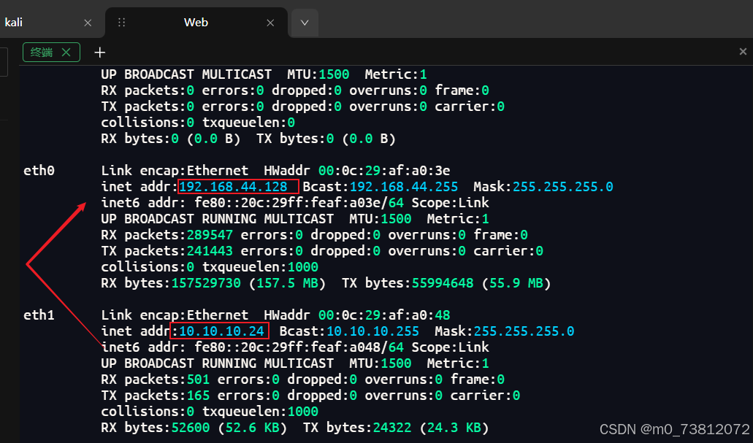Switch to the Web tab
Viewport: 753px width, 443px height.
(196, 23)
